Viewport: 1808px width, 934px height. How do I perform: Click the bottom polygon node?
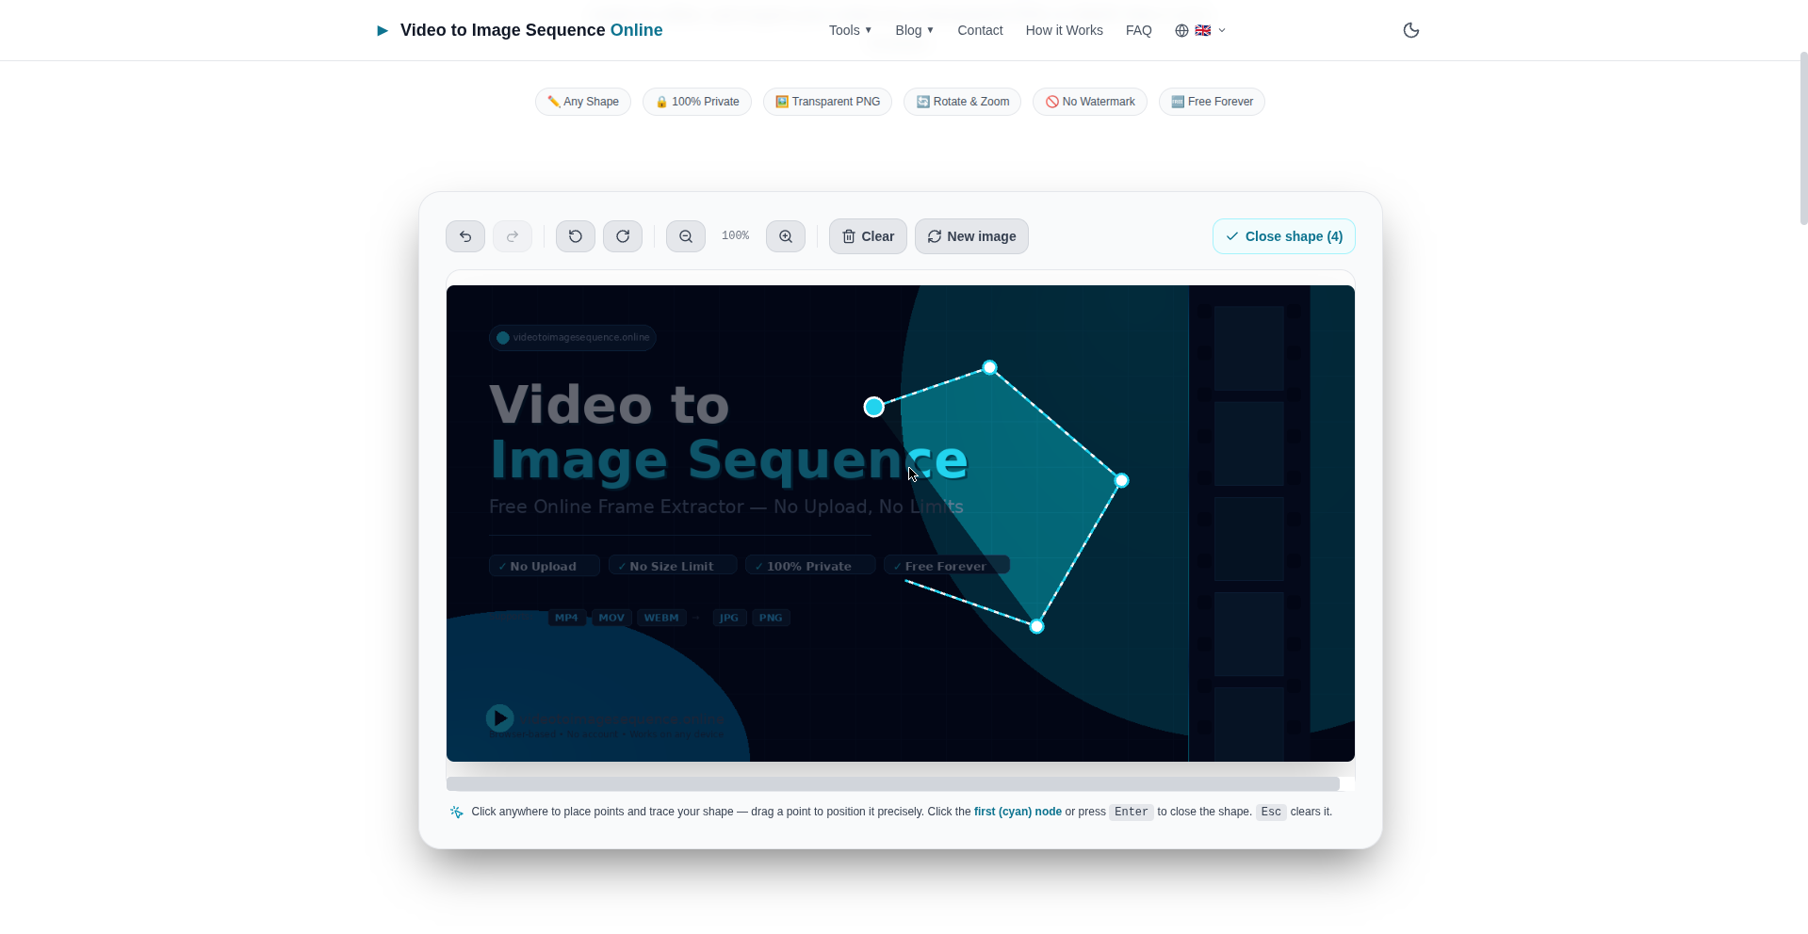tap(1036, 626)
